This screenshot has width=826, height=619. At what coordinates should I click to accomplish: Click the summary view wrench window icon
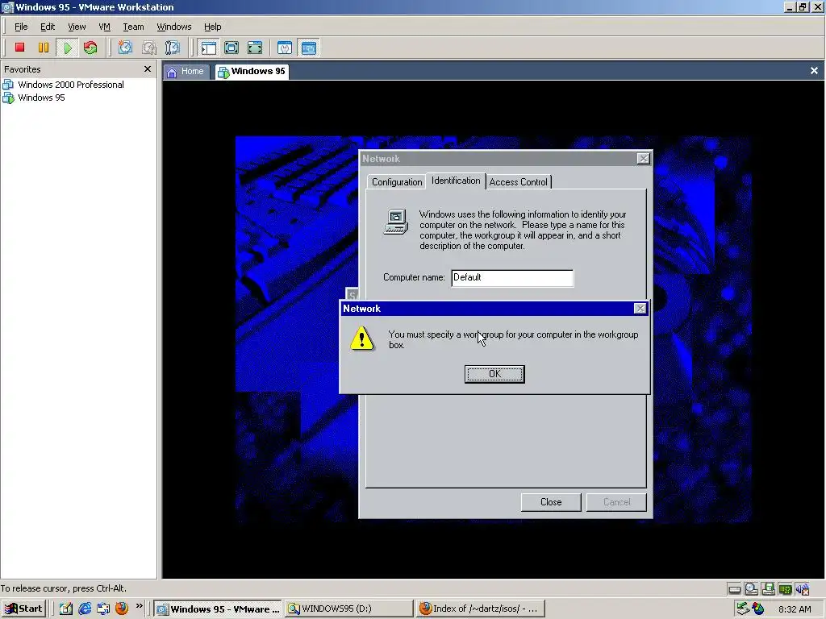pos(285,48)
